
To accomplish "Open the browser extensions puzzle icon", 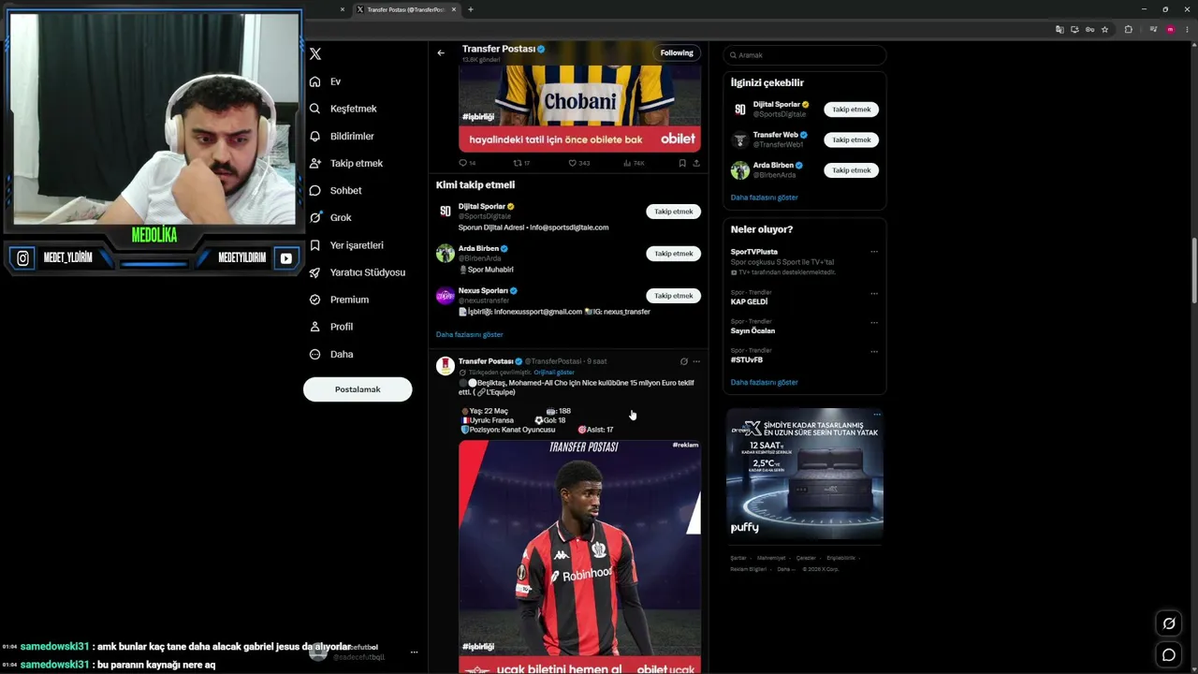I will (1128, 29).
